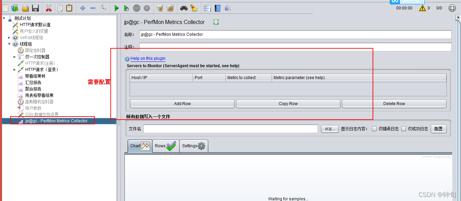Switch to the Chart tab

[x=140, y=146]
